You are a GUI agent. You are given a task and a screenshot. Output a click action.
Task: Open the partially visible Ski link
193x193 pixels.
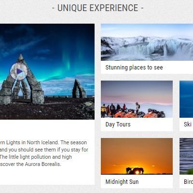[x=188, y=124]
